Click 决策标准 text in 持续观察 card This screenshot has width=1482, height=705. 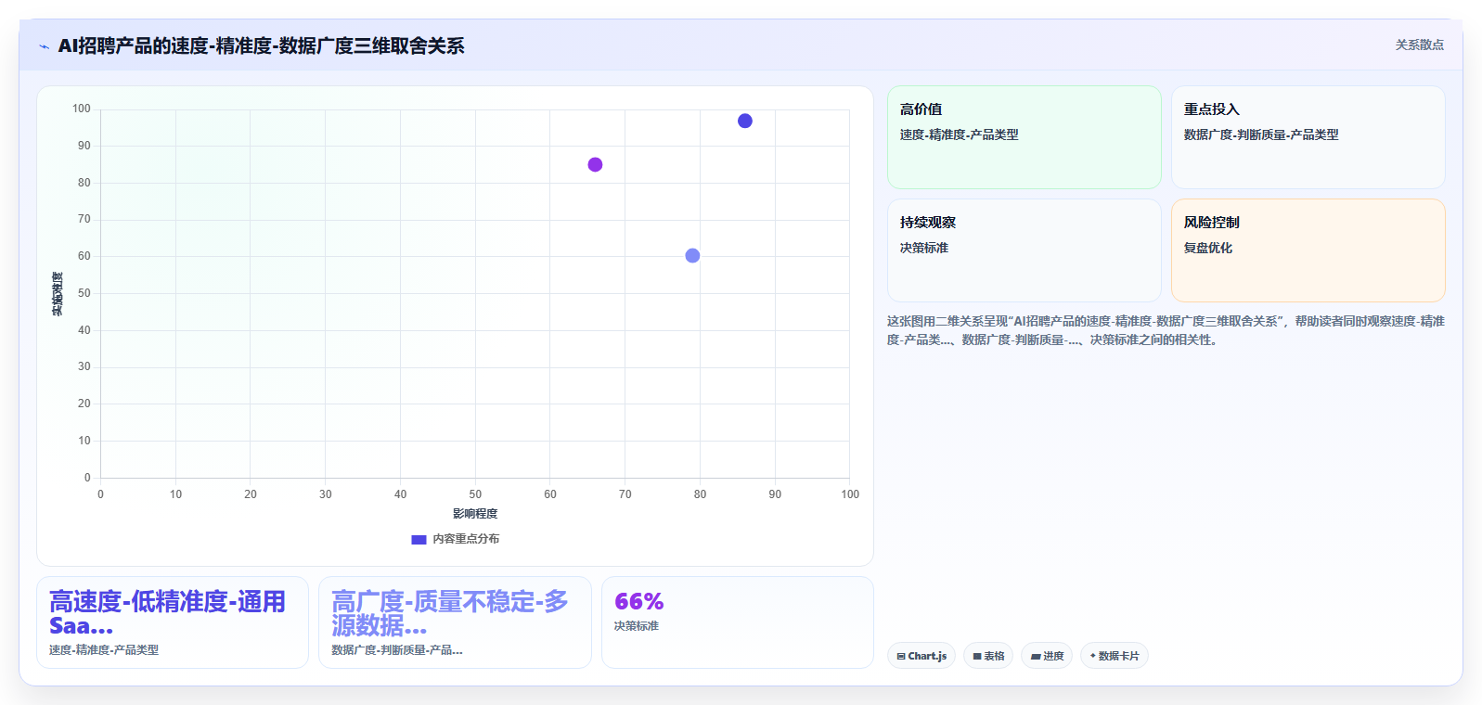coord(923,248)
